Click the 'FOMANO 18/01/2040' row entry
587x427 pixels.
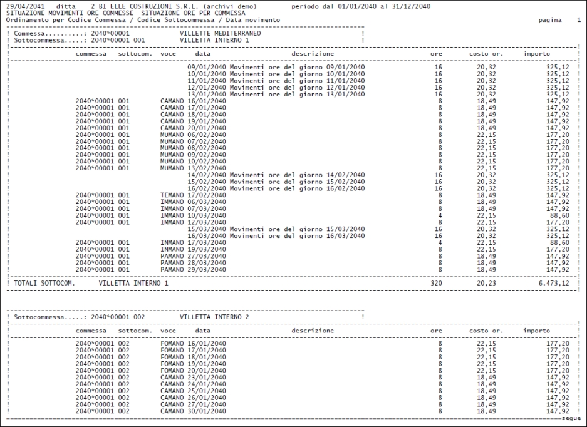point(193,357)
